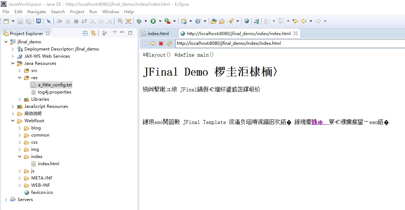Click the Disconnect debug icon
The image size is (405, 210).
[84, 21]
